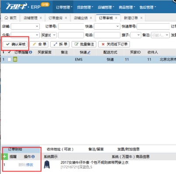The width and height of the screenshot is (176, 174).
Task: Close the 店铺管理 tab
Action: 41,18
